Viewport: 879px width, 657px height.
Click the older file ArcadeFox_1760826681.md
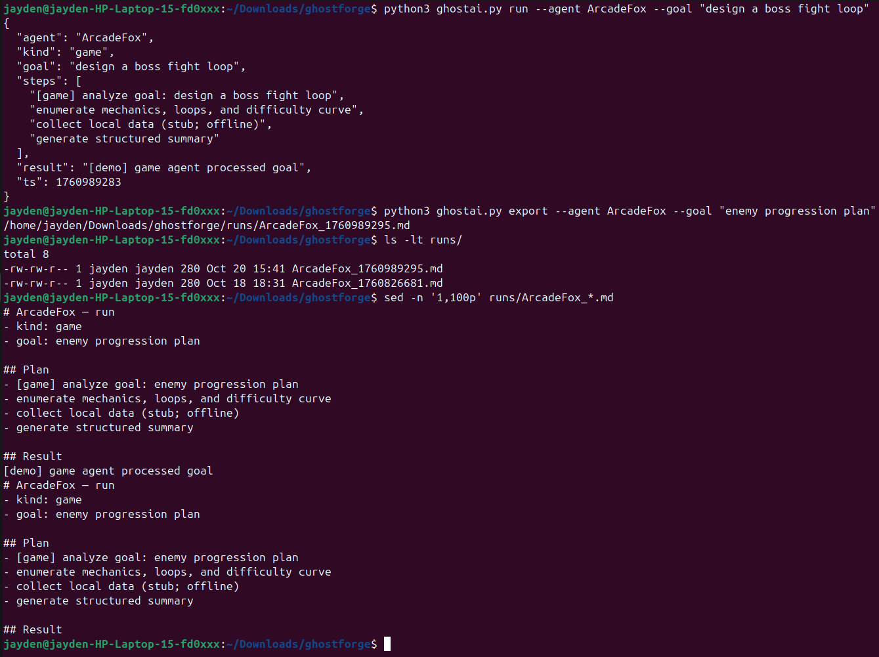366,283
